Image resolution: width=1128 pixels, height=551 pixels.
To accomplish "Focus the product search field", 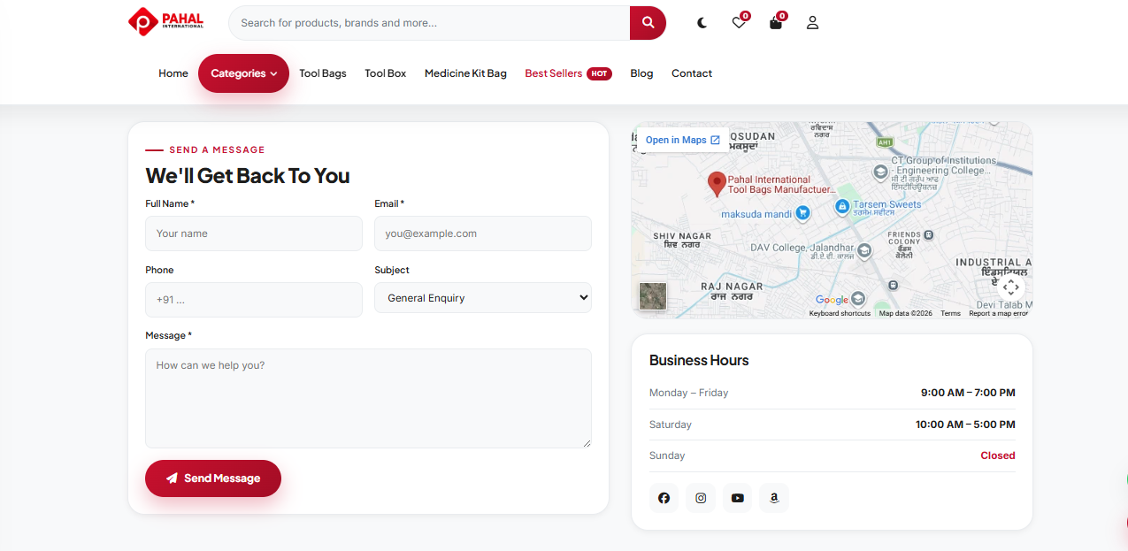I will 429,23.
